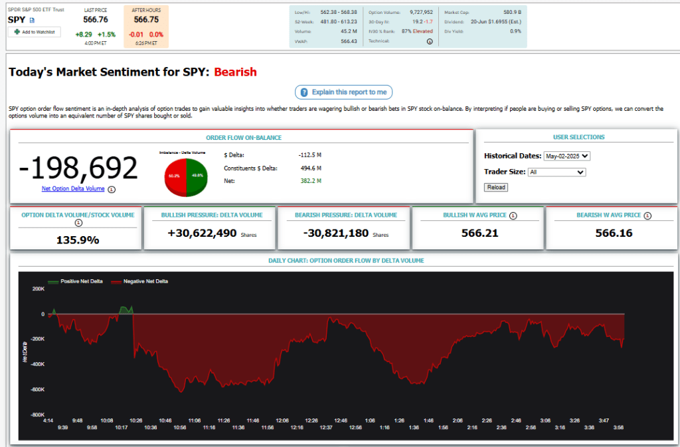Image resolution: width=680 pixels, height=447 pixels.
Task: Open info icon beside Net Option Delta Volume
Action: 112,189
